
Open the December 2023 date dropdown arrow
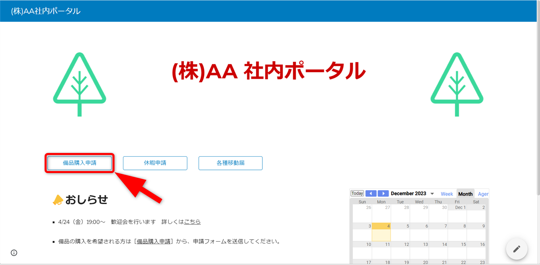pos(432,194)
